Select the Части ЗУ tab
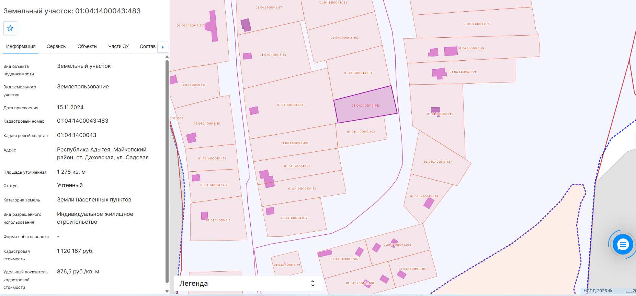The width and height of the screenshot is (636, 296). coord(118,46)
